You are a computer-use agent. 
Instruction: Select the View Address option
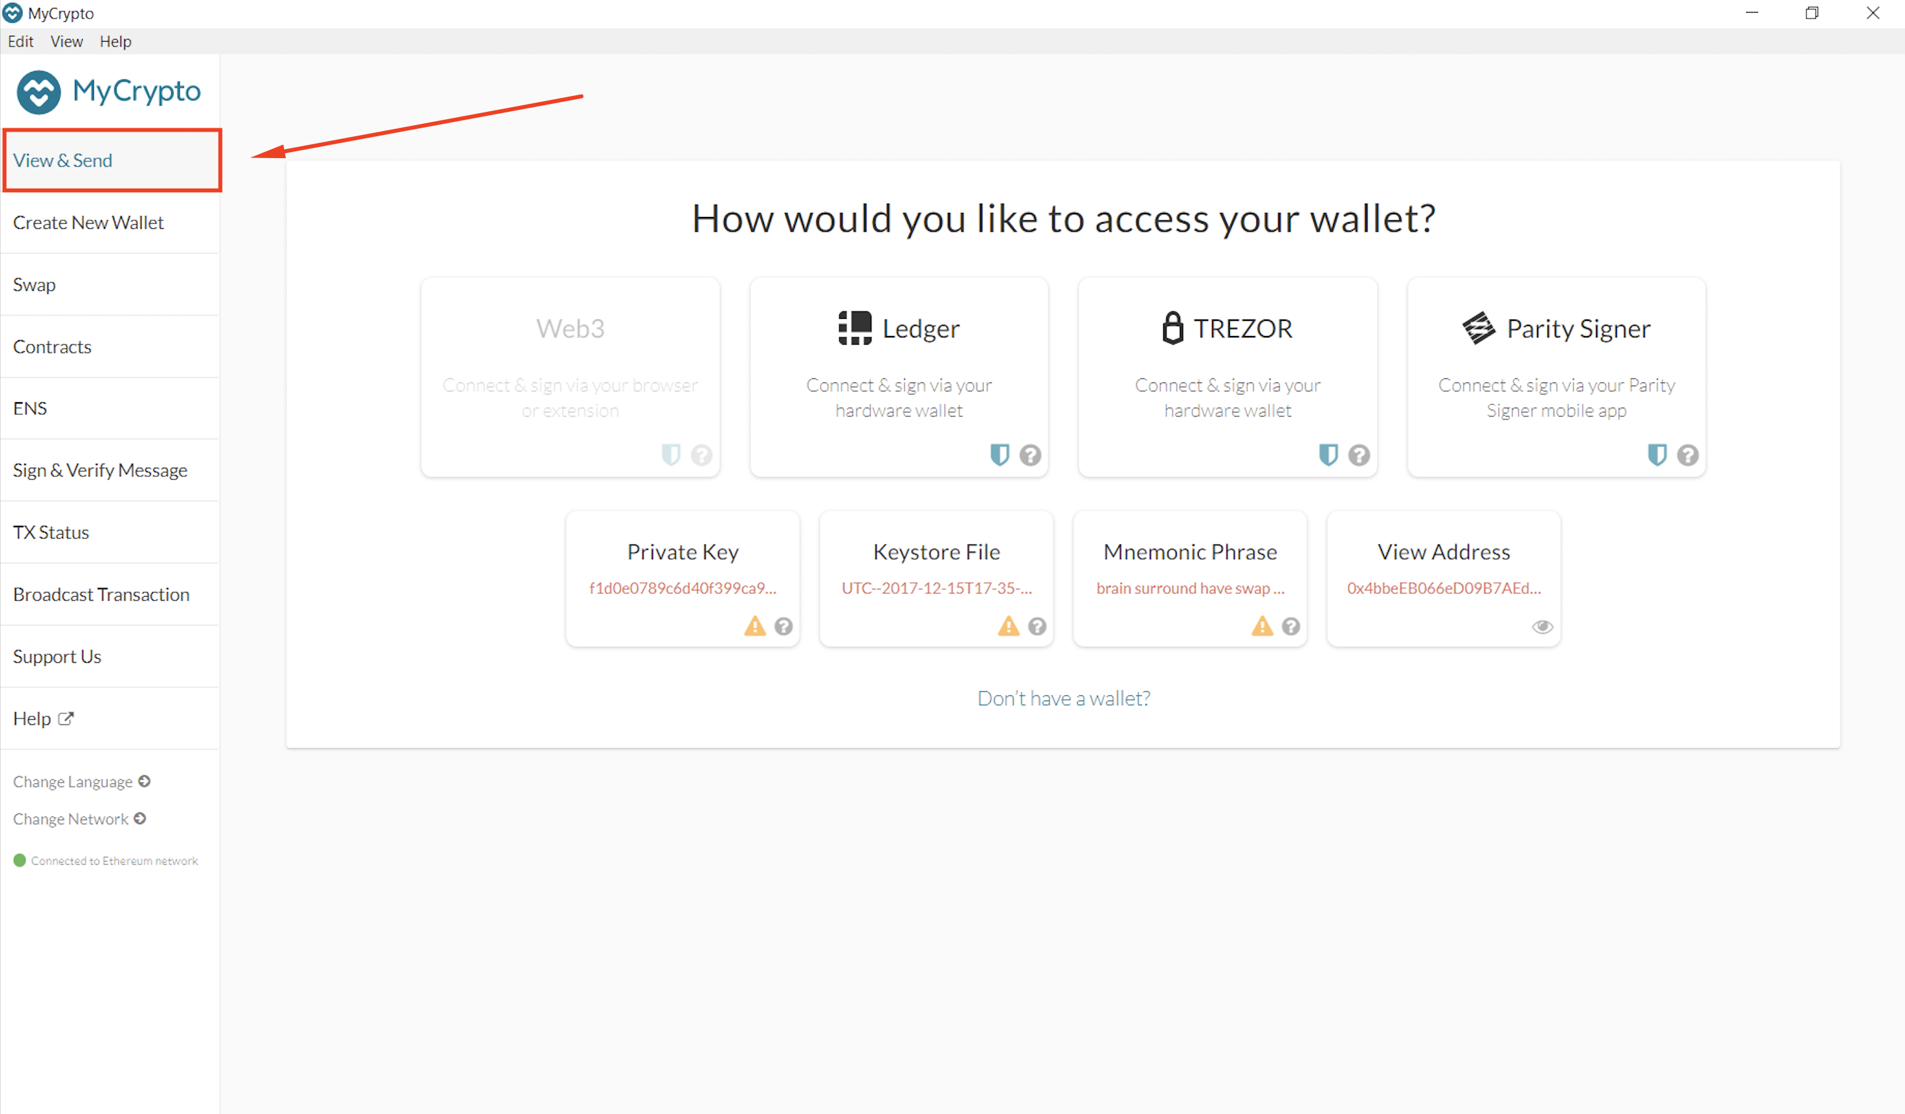tap(1444, 579)
